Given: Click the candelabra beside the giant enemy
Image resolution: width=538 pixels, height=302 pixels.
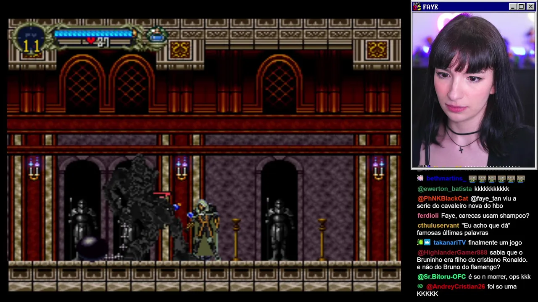Looking at the screenshot, I should pyautogui.click(x=181, y=169).
